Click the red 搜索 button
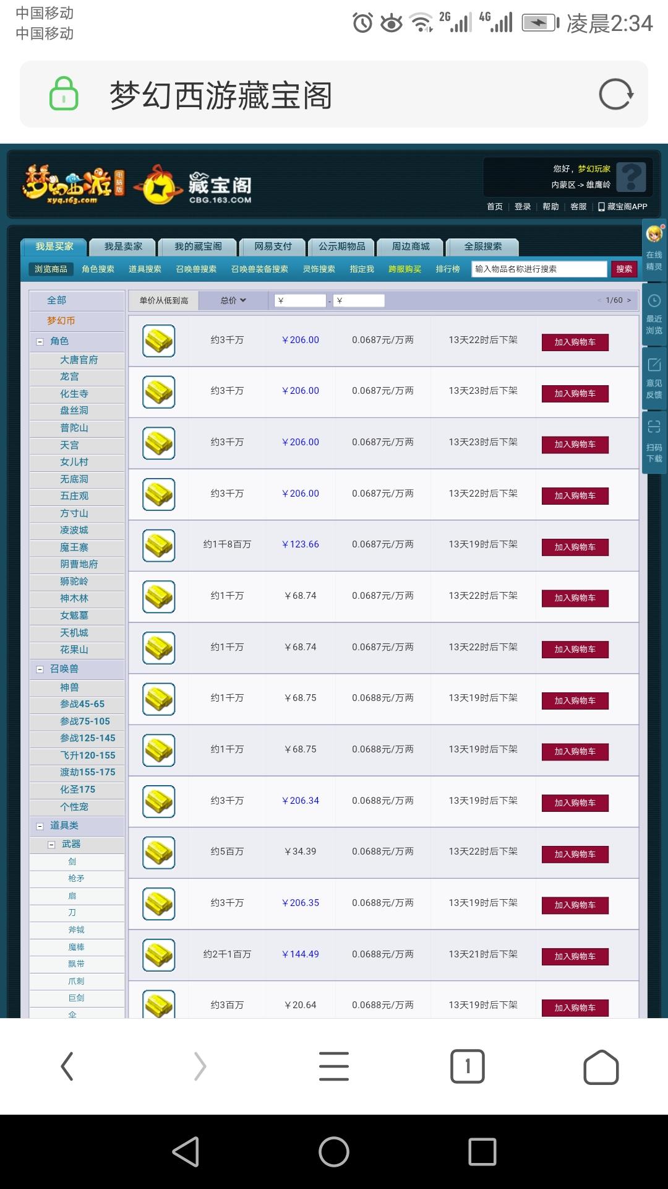The height and width of the screenshot is (1189, 668). click(x=624, y=269)
